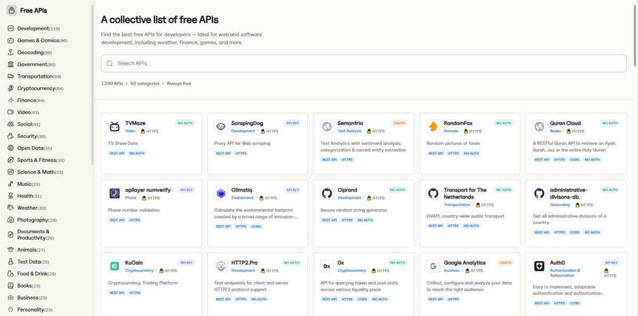Image resolution: width=638 pixels, height=316 pixels.
Task: Click the Auth0 logo icon
Action: tap(540, 266)
